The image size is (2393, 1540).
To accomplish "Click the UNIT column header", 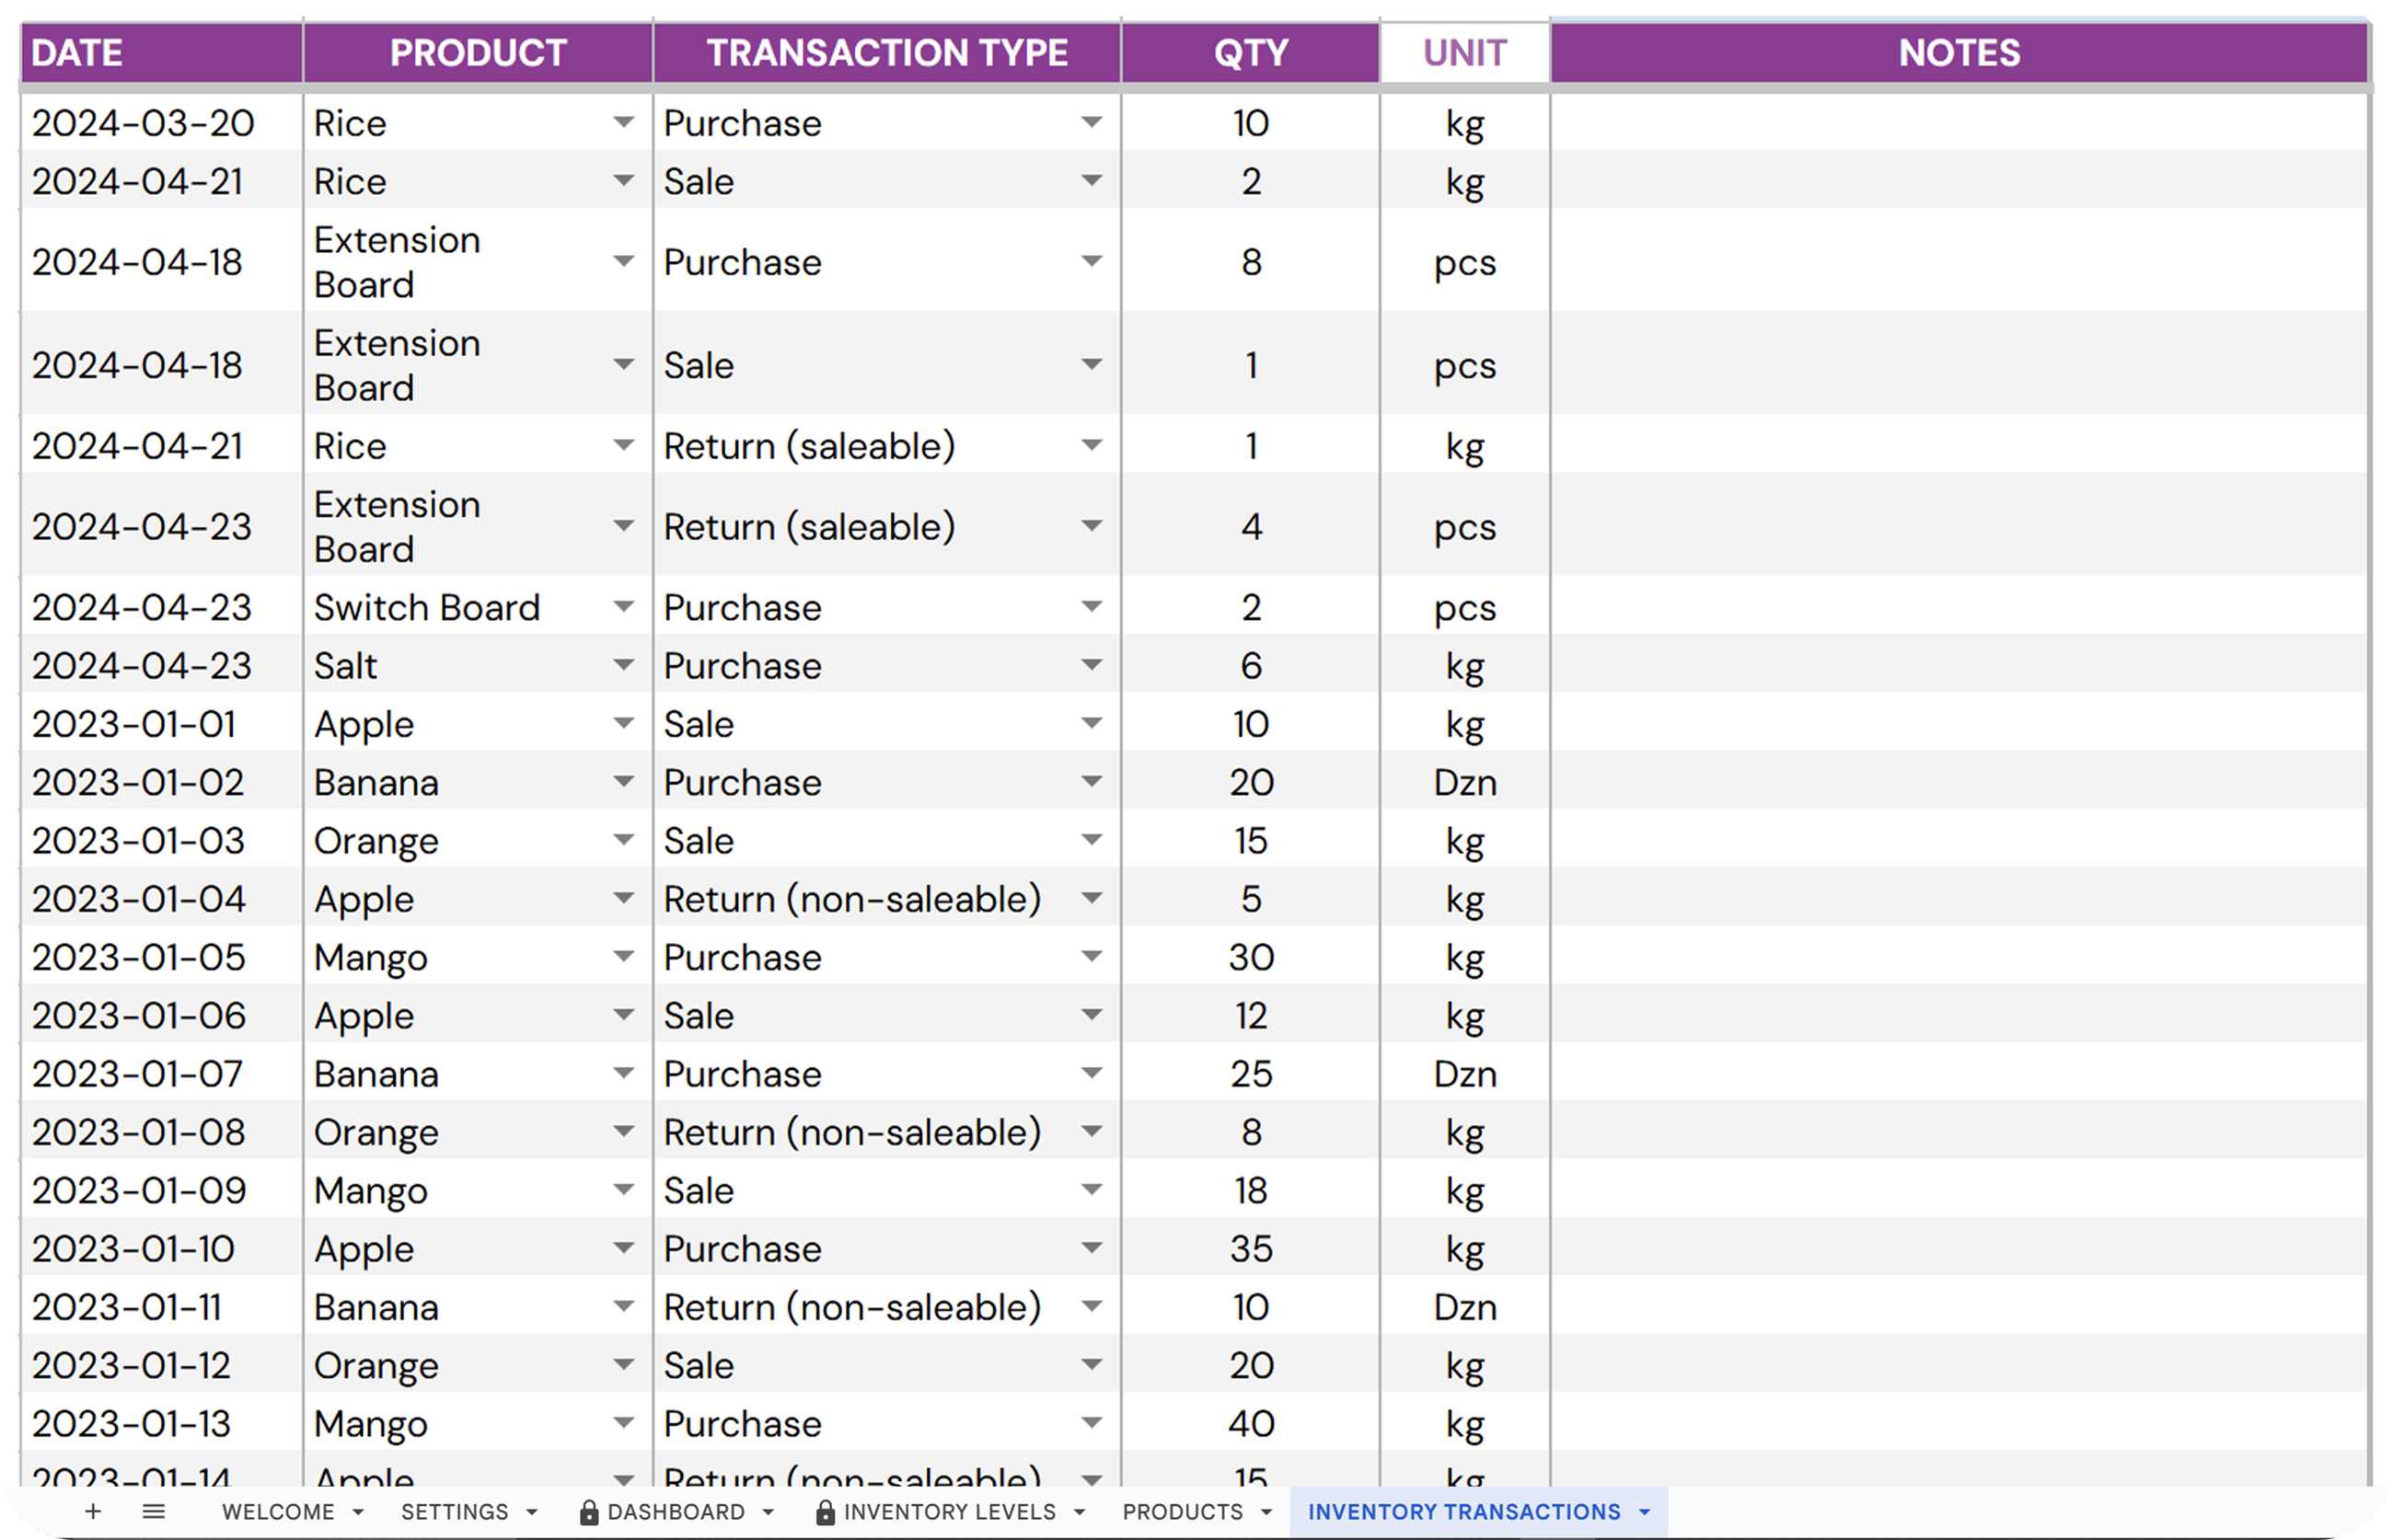I will click(1464, 53).
